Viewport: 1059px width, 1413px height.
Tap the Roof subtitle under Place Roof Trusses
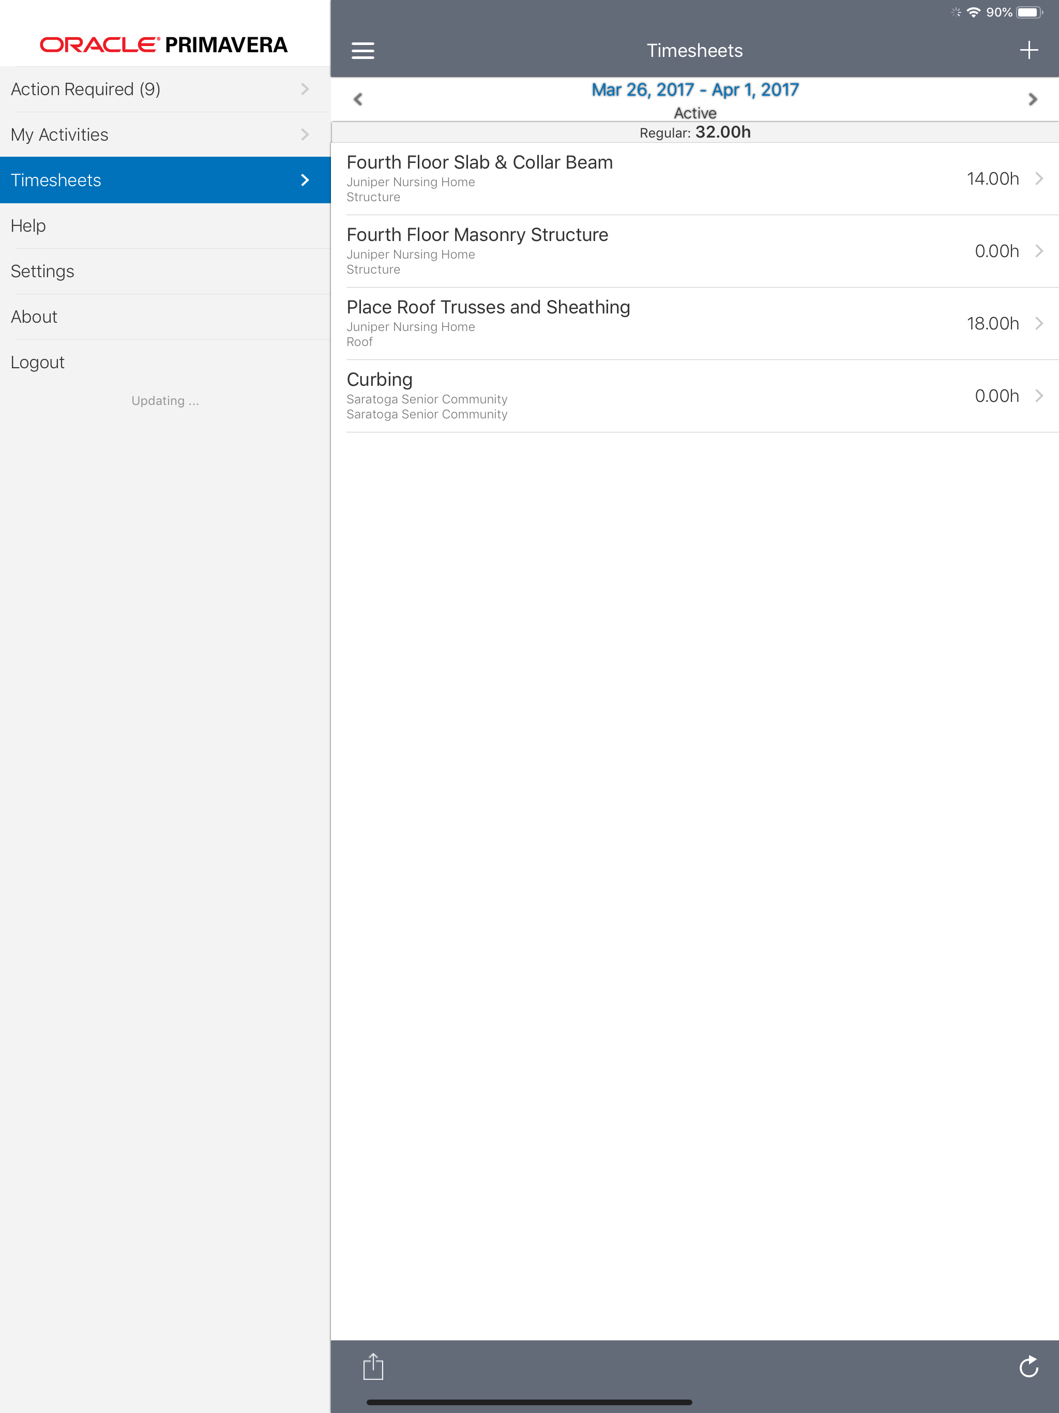click(359, 342)
